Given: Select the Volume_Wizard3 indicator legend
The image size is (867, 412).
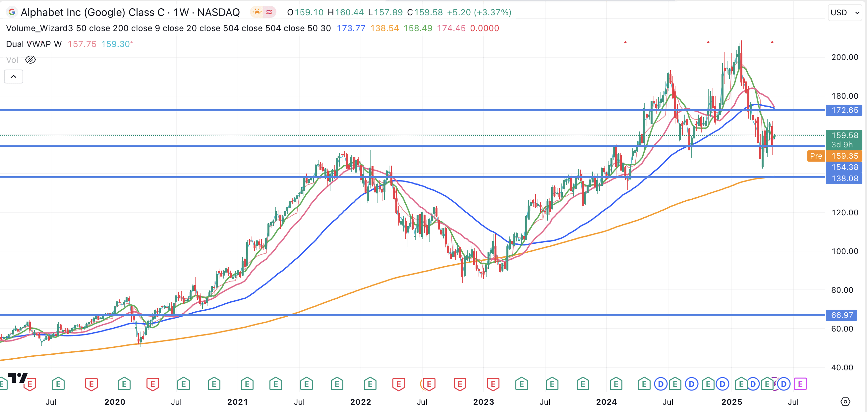Looking at the screenshot, I should pyautogui.click(x=168, y=28).
